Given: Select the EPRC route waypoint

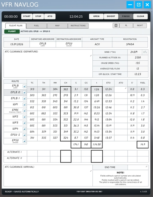Looking at the screenshot, I should [x=15, y=111].
